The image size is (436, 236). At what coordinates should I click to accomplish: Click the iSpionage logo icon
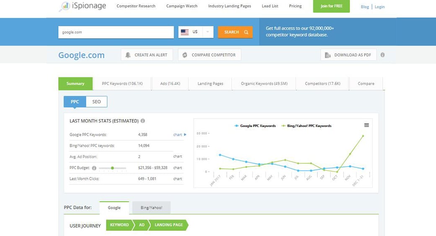point(65,6)
